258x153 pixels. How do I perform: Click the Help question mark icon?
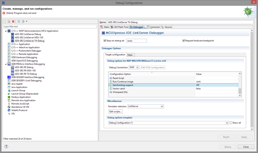pyautogui.click(x=6, y=147)
